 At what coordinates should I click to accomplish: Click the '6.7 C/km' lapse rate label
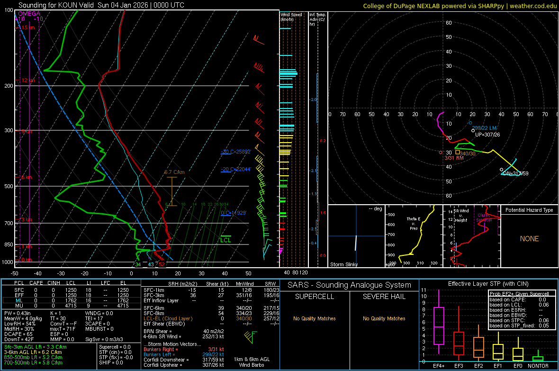click(174, 172)
